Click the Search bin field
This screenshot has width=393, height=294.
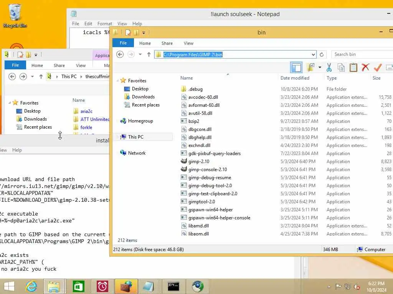pyautogui.click(x=362, y=54)
